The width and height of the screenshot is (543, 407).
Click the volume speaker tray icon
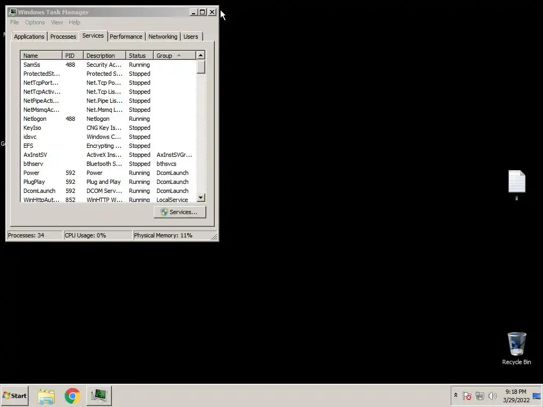492,395
